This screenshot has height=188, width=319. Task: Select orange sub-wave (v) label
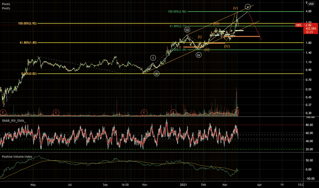pos(235,8)
